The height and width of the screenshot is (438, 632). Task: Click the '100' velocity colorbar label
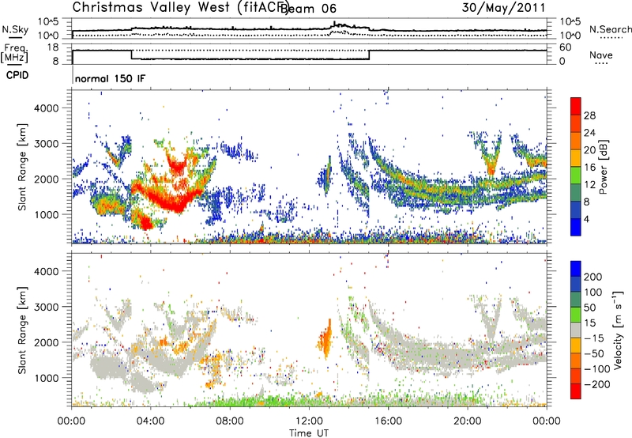(x=593, y=293)
